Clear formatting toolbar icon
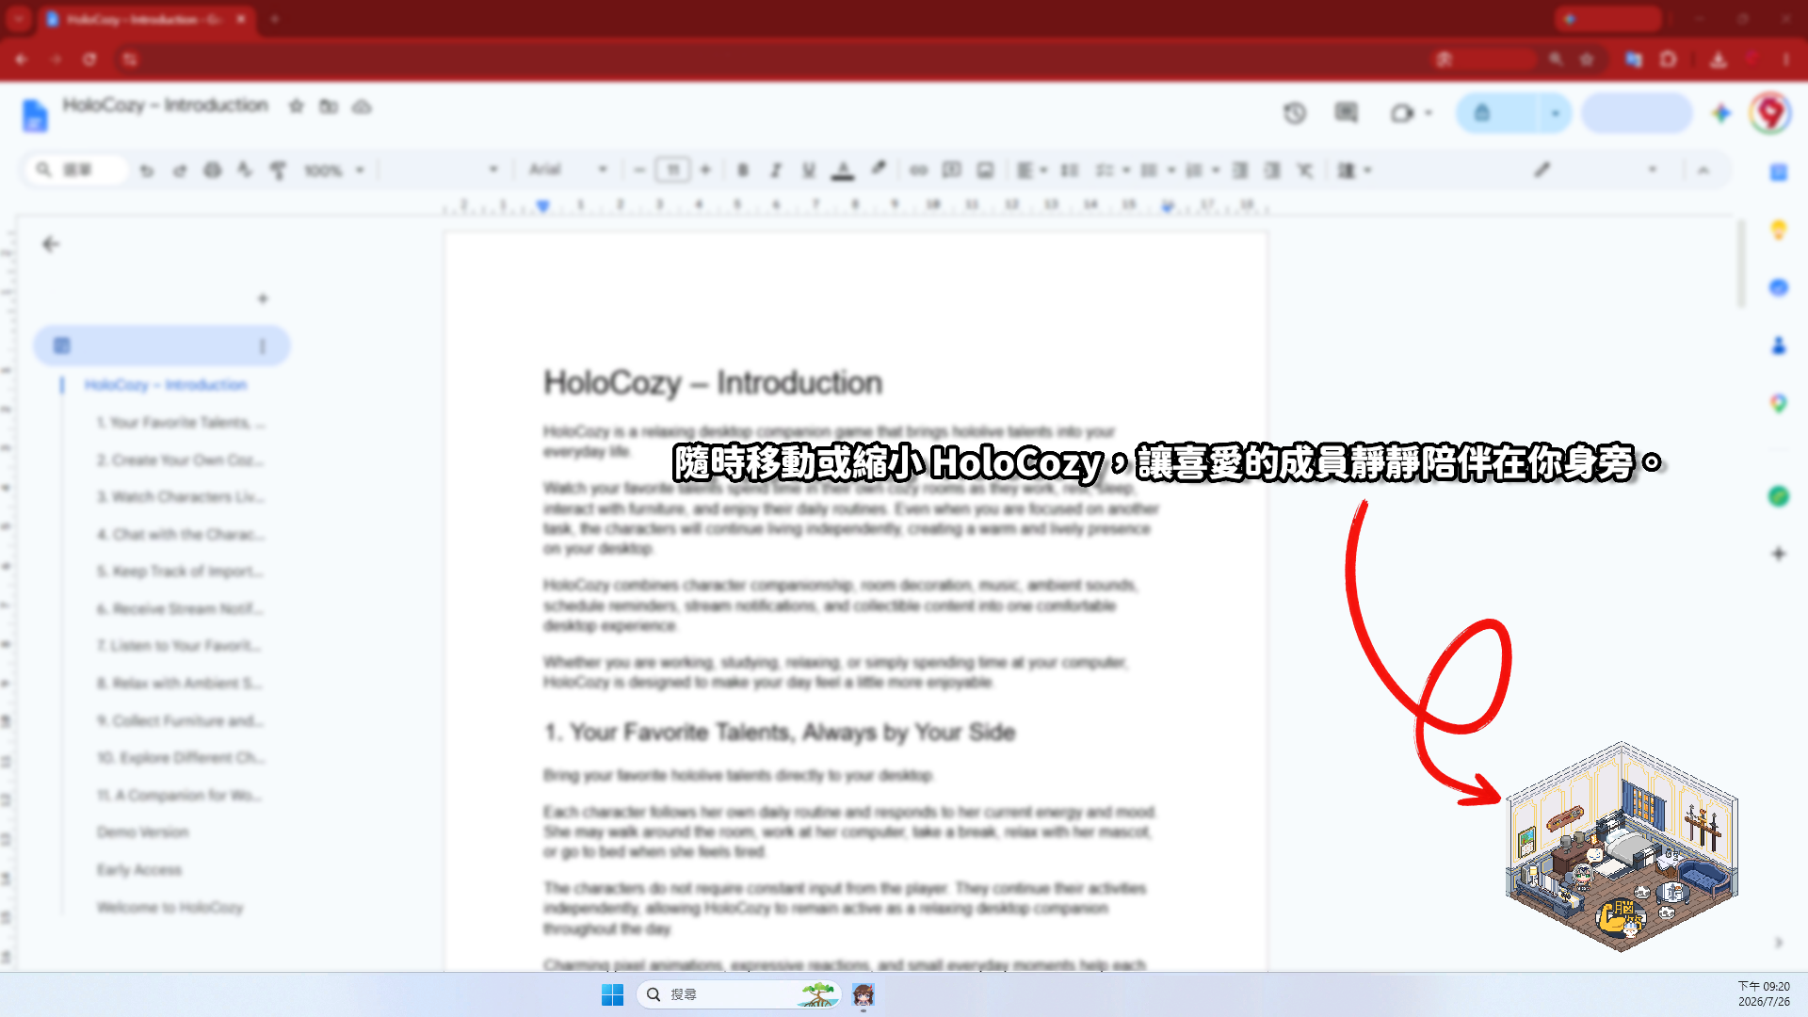The image size is (1808, 1017). click(x=1304, y=170)
